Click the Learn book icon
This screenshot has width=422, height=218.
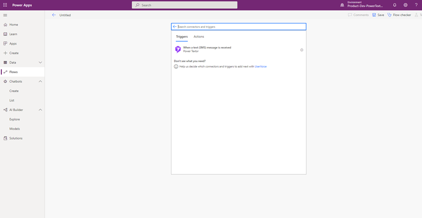pos(5,34)
